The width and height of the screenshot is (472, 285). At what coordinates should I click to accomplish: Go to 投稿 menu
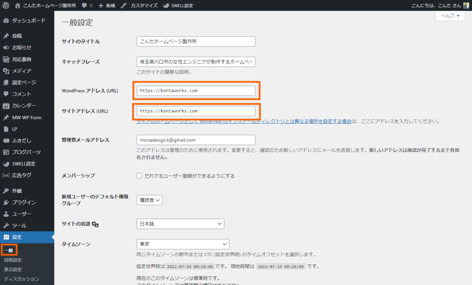point(17,36)
